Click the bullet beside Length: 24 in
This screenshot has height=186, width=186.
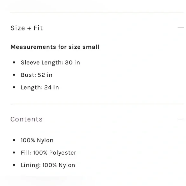tap(14, 87)
